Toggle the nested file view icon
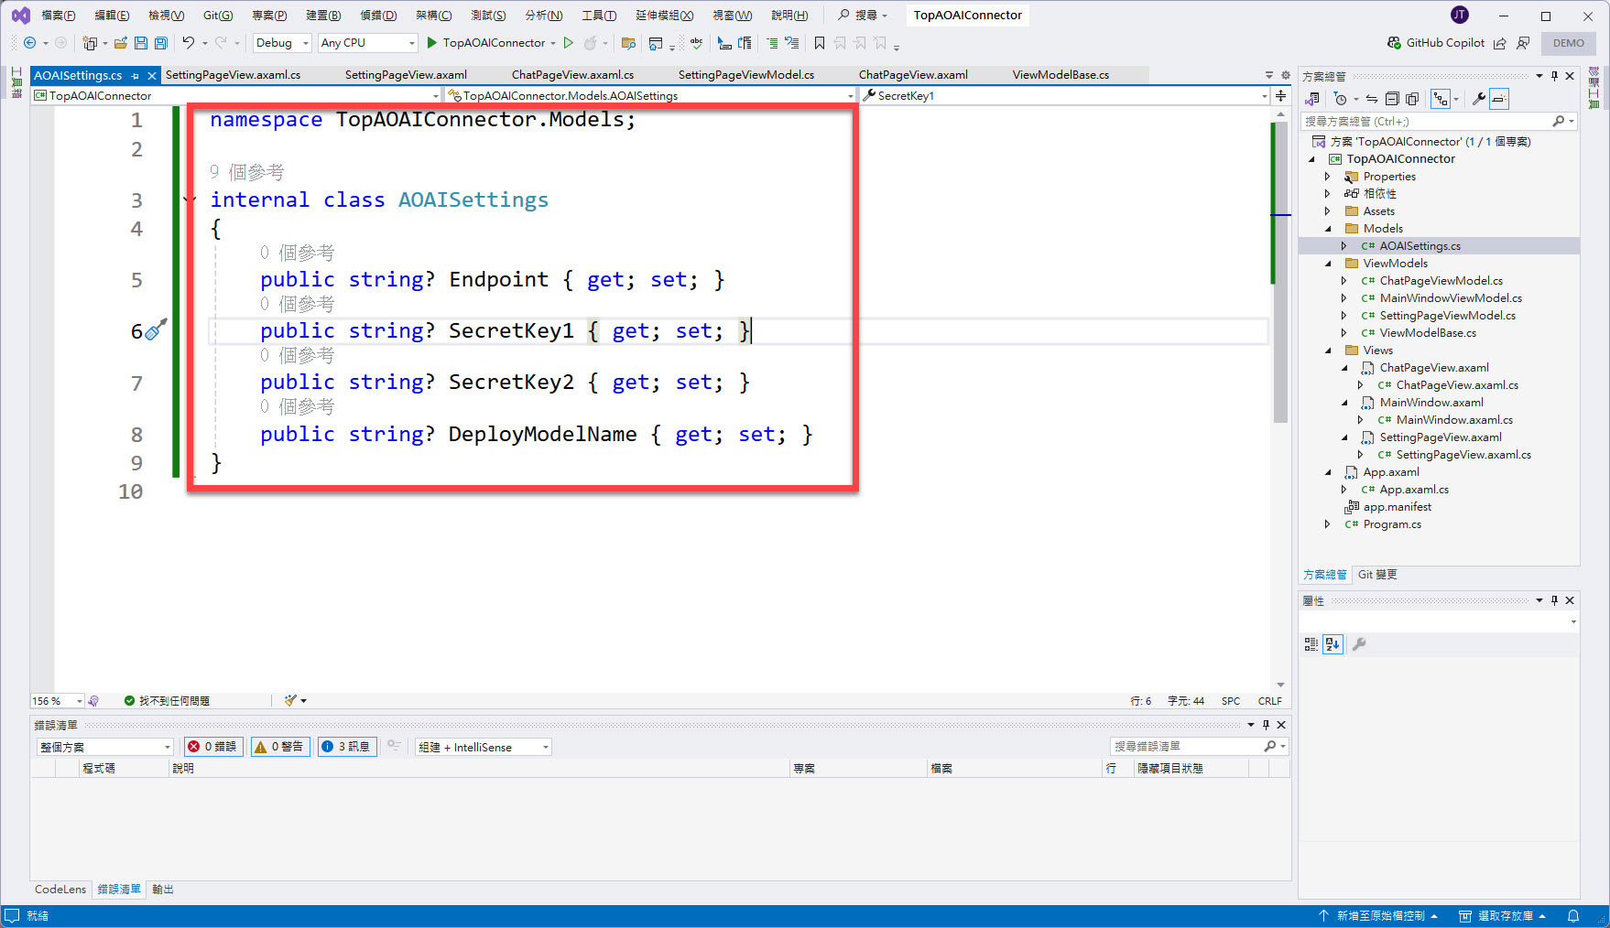The width and height of the screenshot is (1610, 928). coord(1441,99)
